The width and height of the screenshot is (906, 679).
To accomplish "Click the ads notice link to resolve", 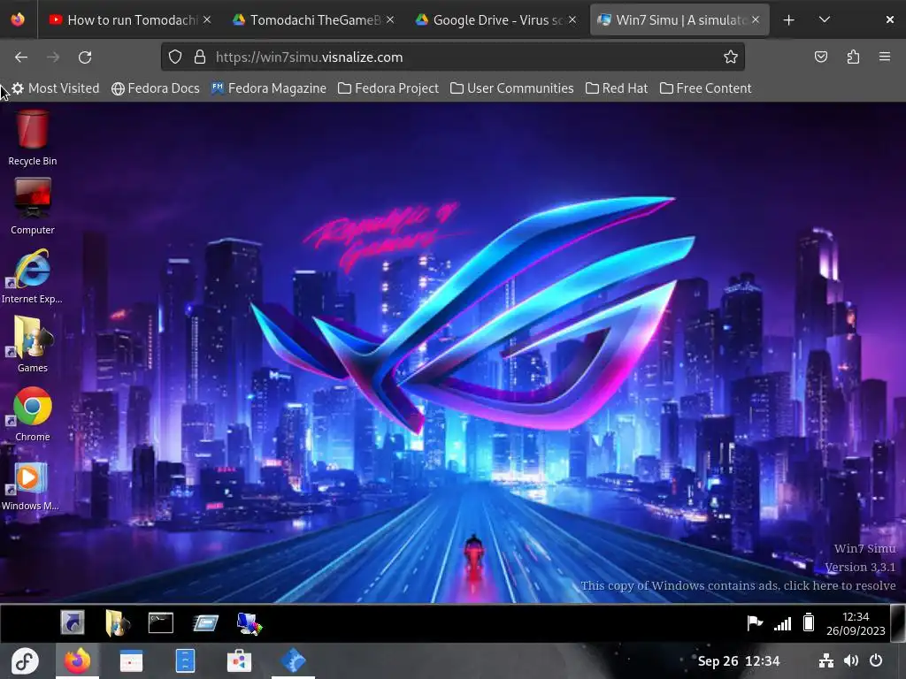I will [x=738, y=585].
